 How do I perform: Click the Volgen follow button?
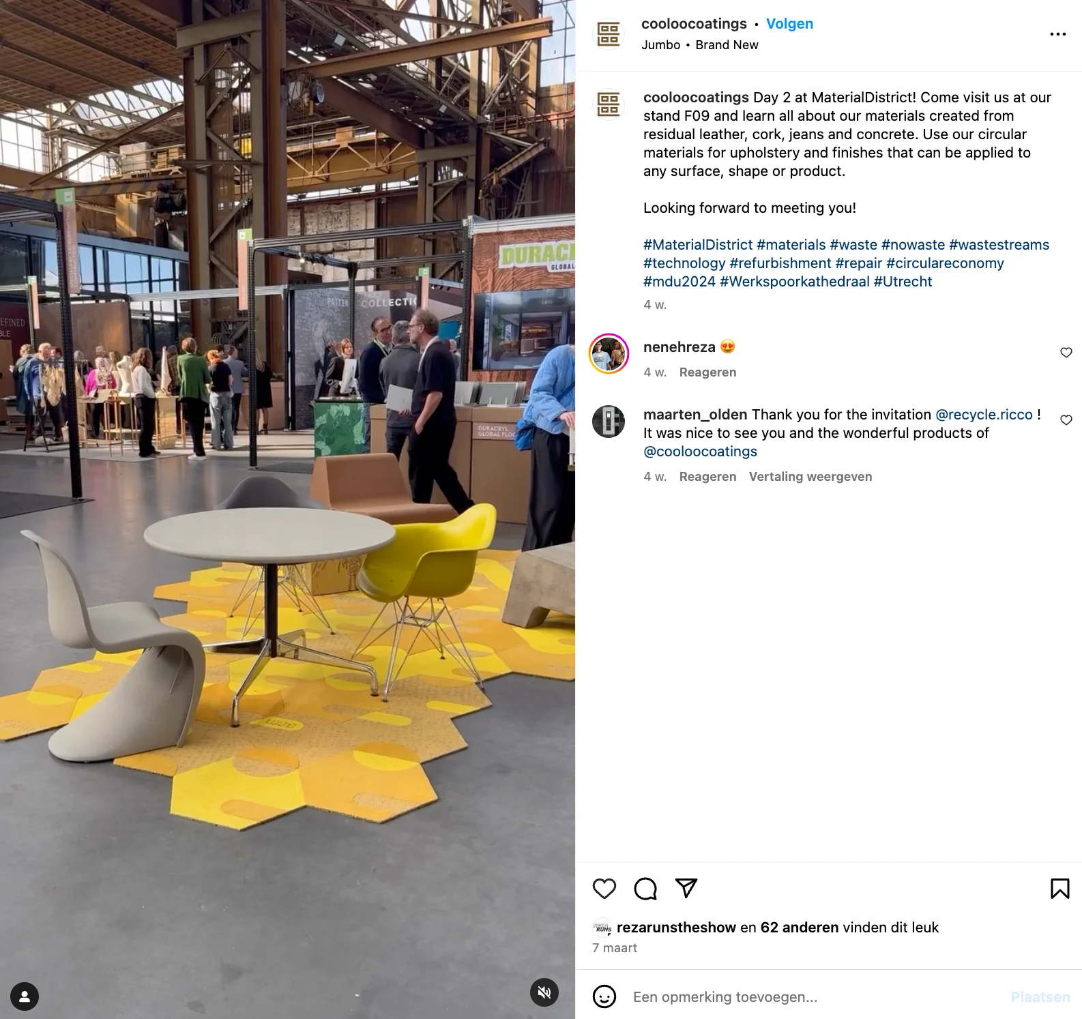(789, 24)
